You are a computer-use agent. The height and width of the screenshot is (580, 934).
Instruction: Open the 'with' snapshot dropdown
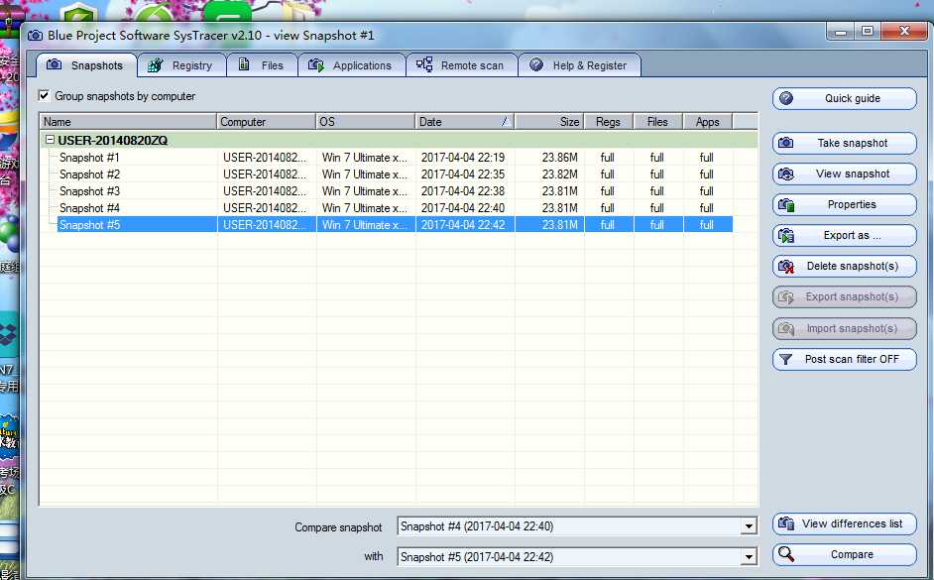point(749,557)
